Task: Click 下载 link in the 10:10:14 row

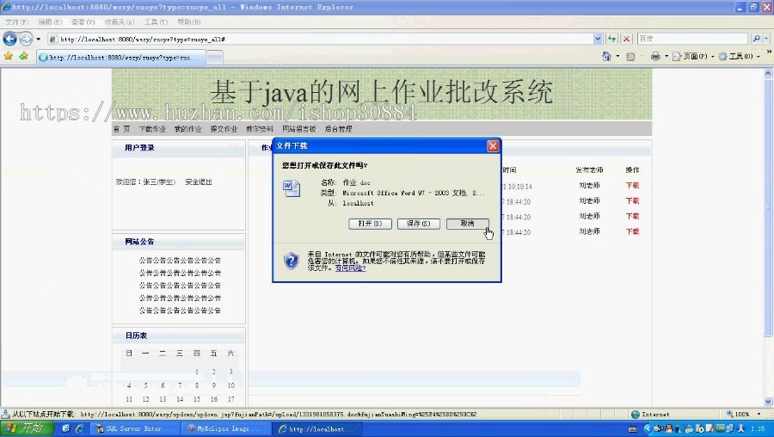Action: pyautogui.click(x=632, y=186)
